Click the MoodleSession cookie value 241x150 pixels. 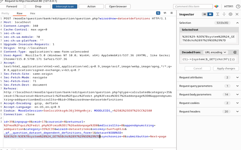[x=67, y=111]
